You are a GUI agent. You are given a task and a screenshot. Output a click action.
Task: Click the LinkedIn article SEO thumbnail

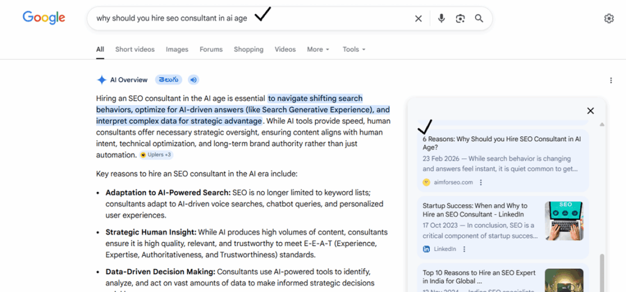coord(564,221)
